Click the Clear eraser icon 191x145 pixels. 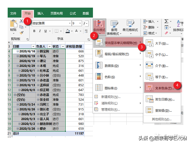tap(166, 33)
